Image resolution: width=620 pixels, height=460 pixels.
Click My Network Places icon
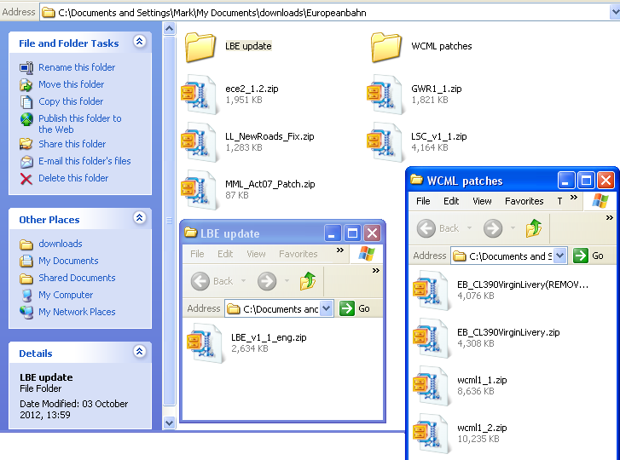tap(26, 312)
